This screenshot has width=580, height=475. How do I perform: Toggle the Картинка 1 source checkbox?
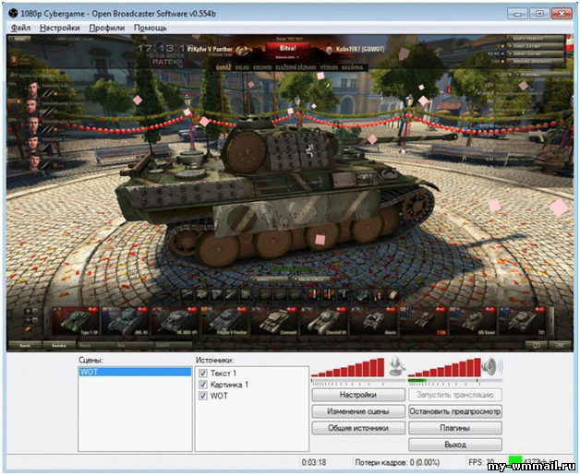coord(202,385)
